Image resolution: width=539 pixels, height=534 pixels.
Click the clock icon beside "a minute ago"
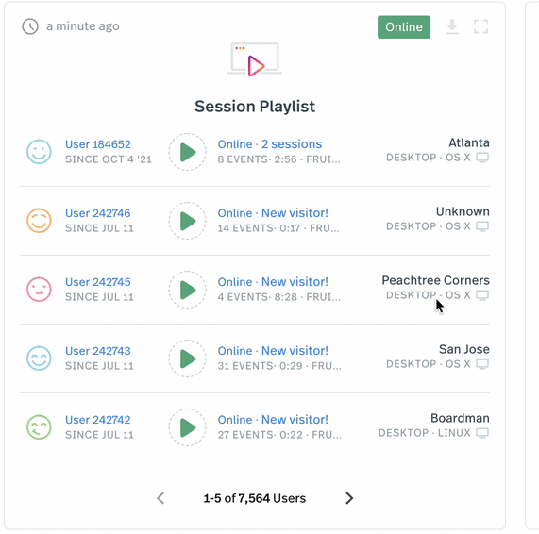30,26
